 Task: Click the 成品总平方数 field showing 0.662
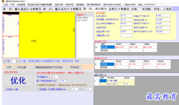tap(163, 15)
